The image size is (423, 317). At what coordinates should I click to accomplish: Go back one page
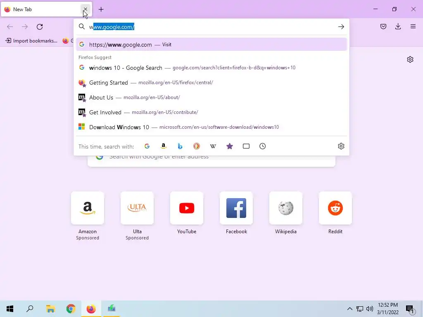[10, 27]
